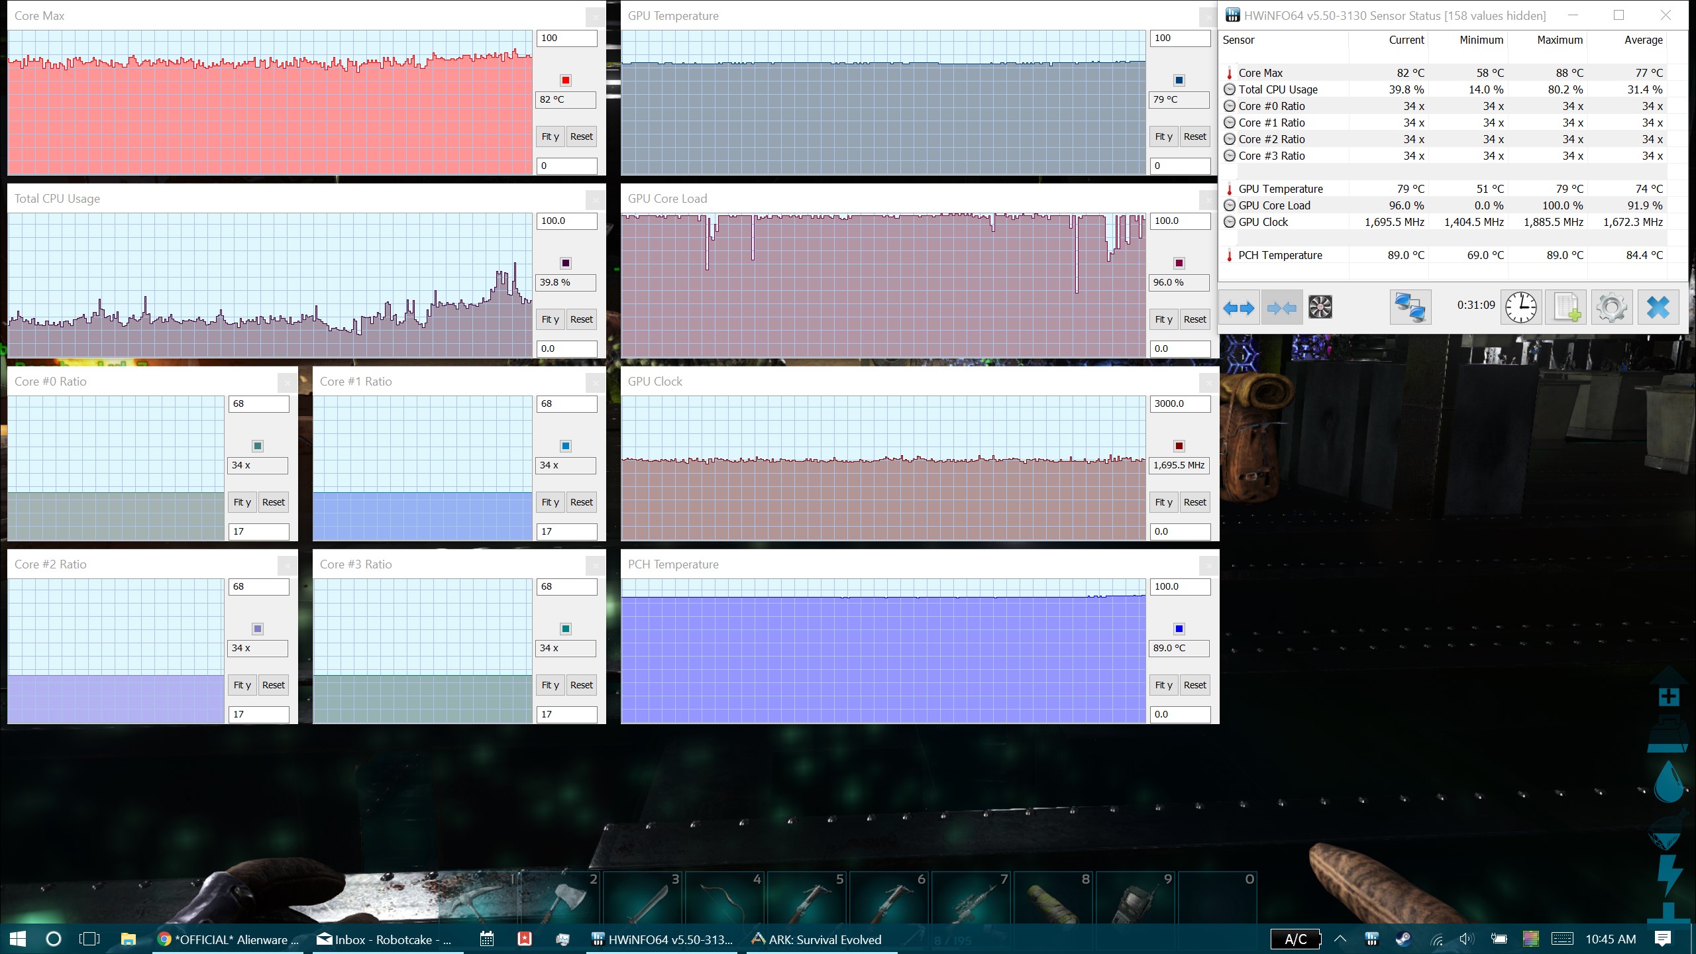
Task: Switch to HWiNFO64 v5.50 taskbar item
Action: [662, 939]
